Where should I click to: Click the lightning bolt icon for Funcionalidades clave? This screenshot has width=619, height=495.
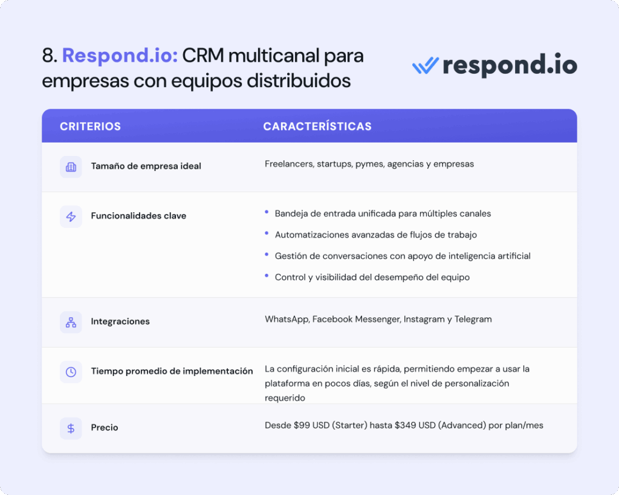coord(71,216)
